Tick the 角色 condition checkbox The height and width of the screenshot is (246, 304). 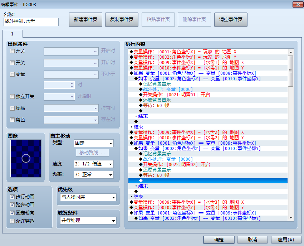click(x=12, y=120)
